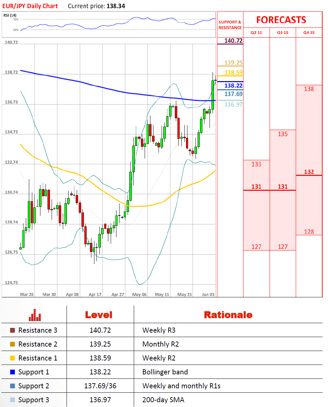Click the Q2 15 lower forecast 127
The image size is (328, 407).
(256, 247)
